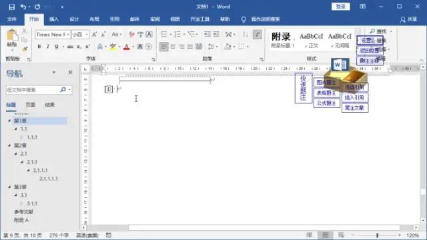Click the 公式题注 button
The image size is (427, 240).
click(x=326, y=103)
